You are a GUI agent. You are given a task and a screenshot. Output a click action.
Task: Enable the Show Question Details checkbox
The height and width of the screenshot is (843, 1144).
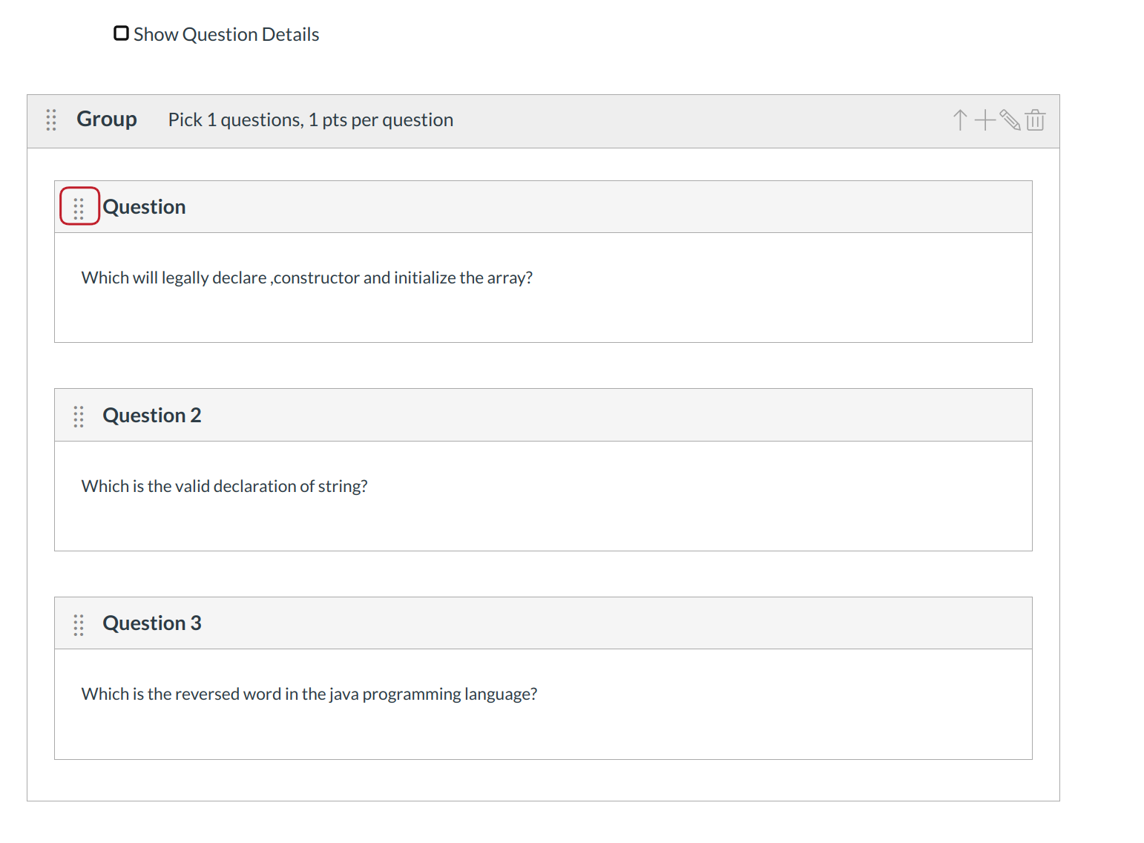[x=121, y=34]
